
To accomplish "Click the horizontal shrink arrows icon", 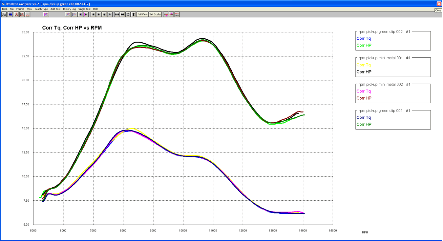I will click(117, 14).
